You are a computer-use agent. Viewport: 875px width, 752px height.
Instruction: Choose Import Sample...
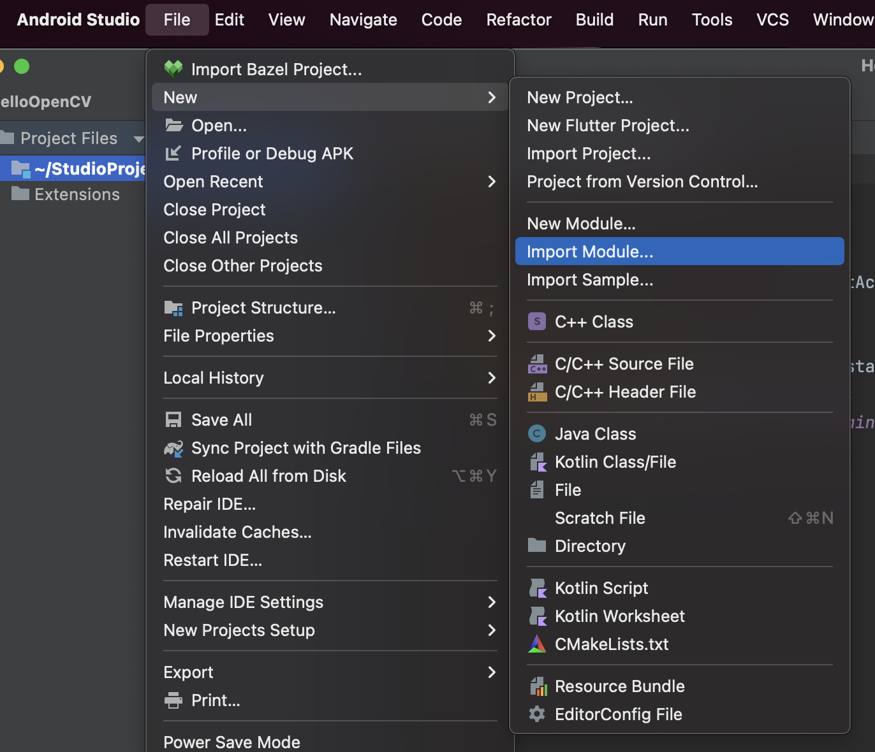(x=680, y=280)
